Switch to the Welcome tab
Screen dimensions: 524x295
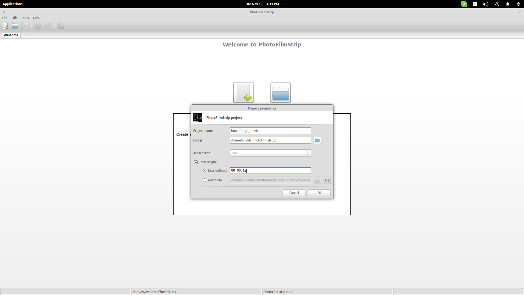pyautogui.click(x=11, y=35)
